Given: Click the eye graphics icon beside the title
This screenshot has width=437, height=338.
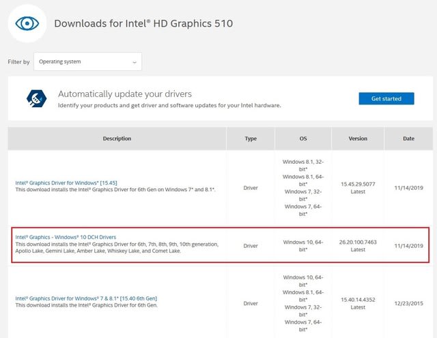Looking at the screenshot, I should [27, 23].
